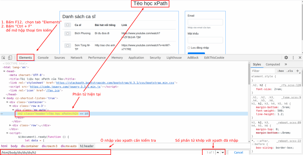Select div.mx-auto in the breadcrumb

pyautogui.click(x=69, y=146)
